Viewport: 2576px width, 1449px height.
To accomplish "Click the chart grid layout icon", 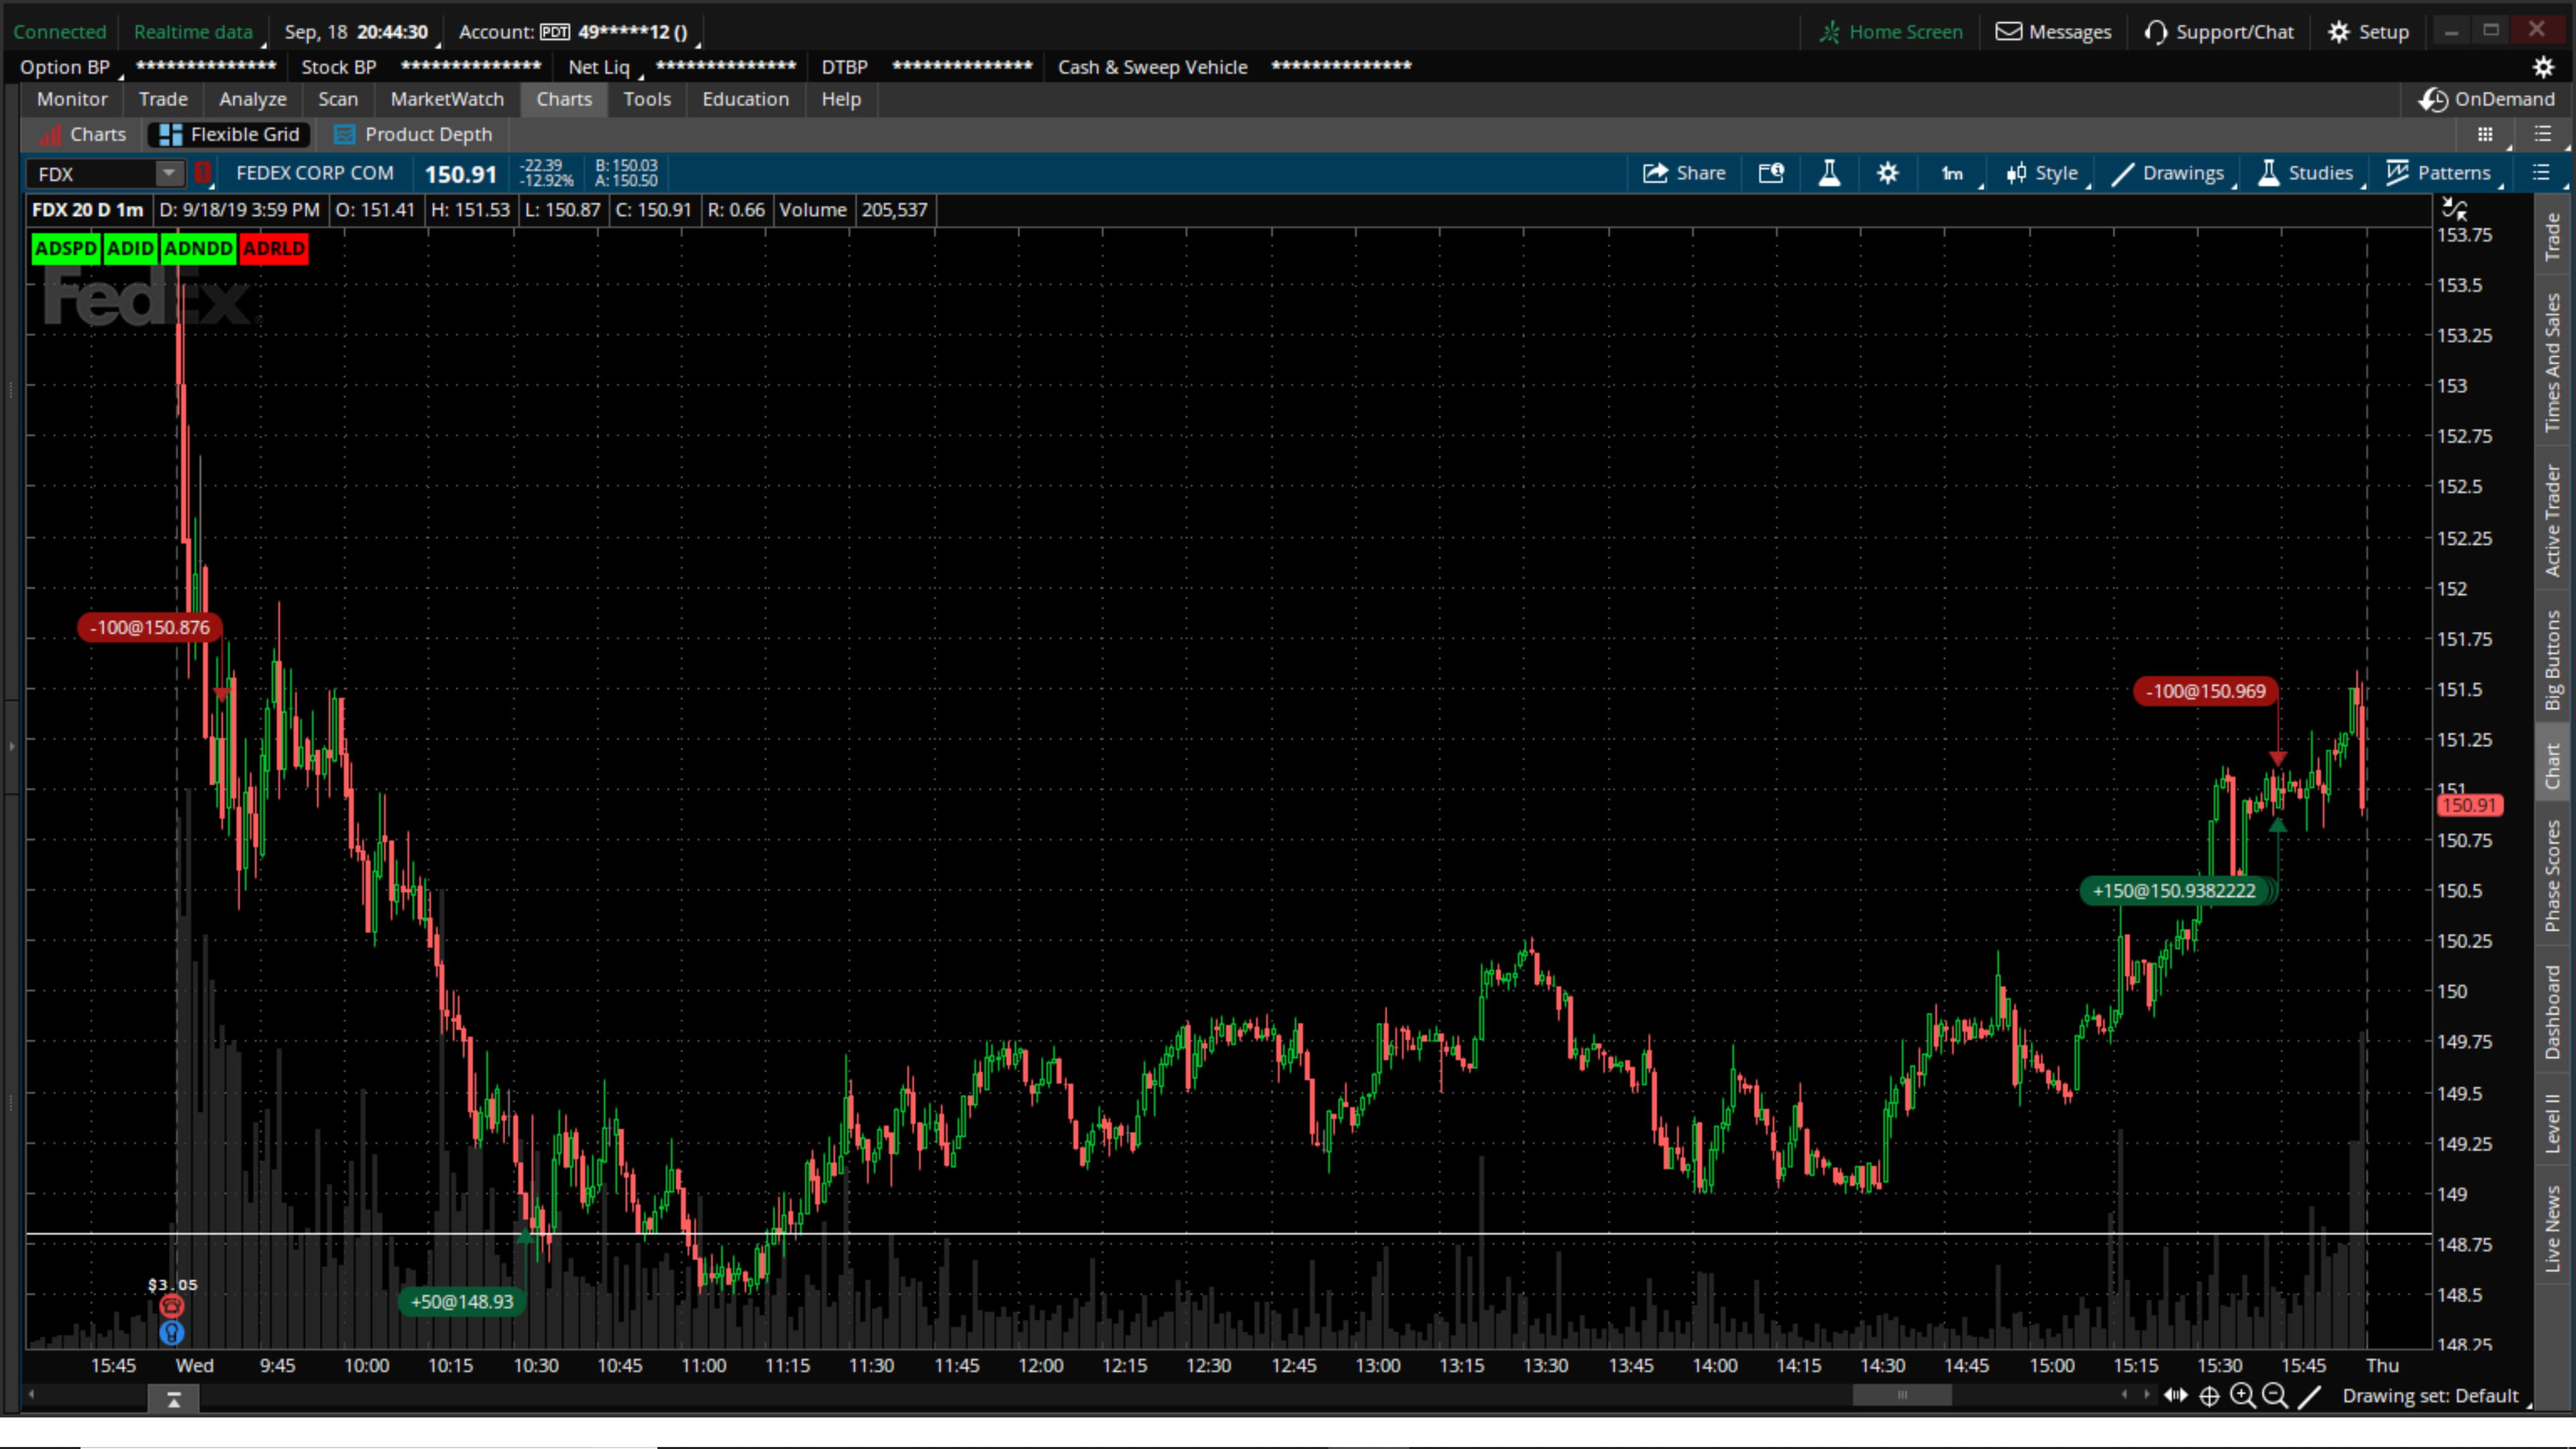I will click(x=2485, y=134).
